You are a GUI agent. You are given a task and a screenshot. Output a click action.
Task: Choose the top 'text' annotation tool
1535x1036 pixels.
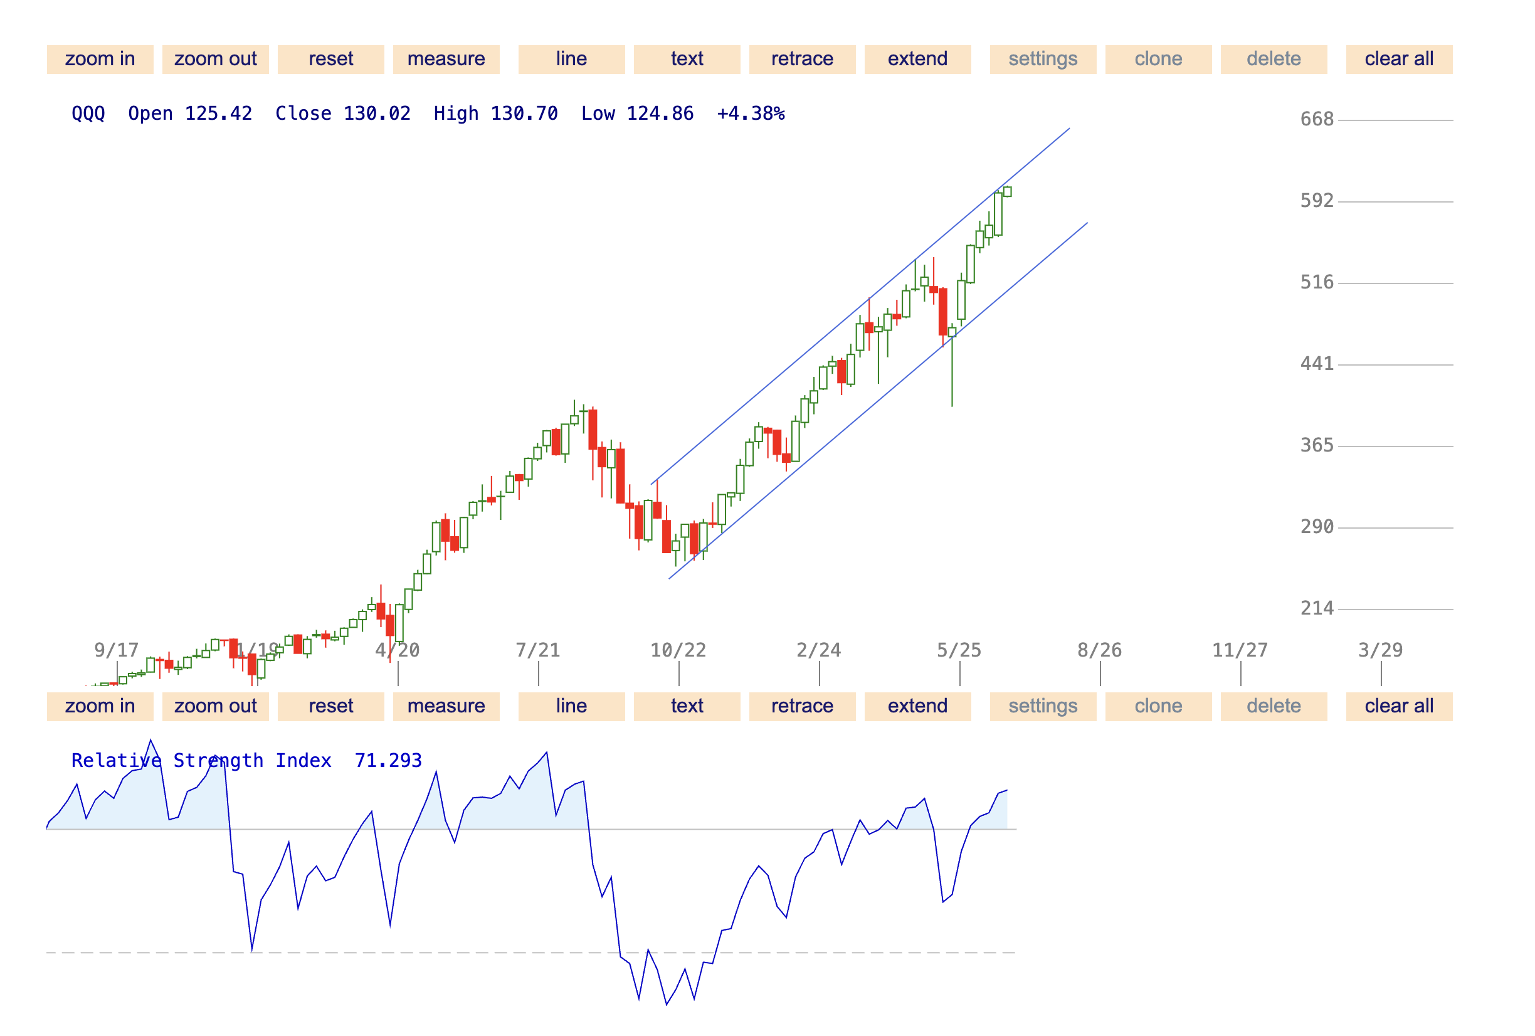click(x=686, y=60)
